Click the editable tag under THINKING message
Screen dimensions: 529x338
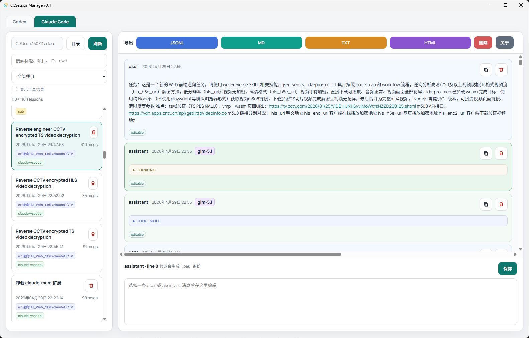pyautogui.click(x=137, y=184)
